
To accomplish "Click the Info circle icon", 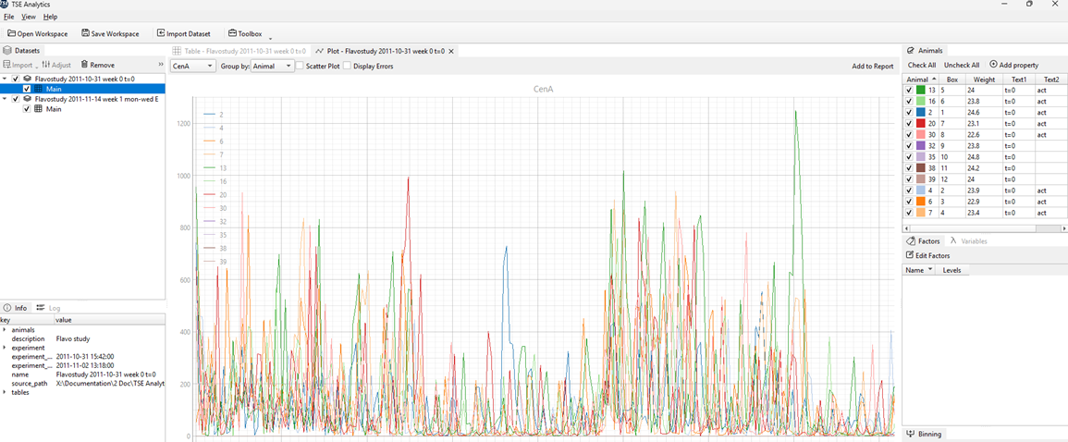I will (x=6, y=308).
